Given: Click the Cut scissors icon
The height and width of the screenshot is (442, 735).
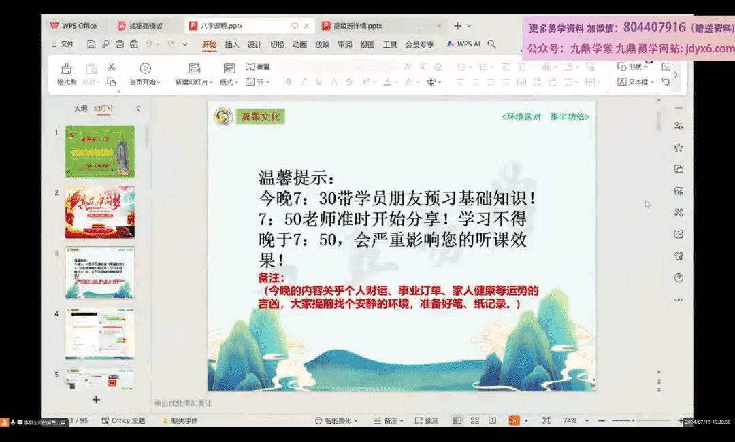Looking at the screenshot, I should (112, 67).
